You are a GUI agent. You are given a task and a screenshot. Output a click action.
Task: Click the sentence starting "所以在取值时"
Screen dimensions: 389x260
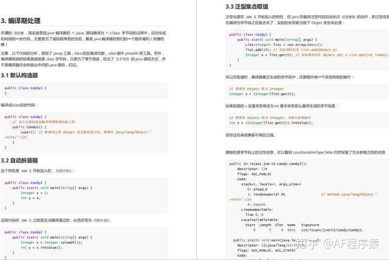point(289,77)
